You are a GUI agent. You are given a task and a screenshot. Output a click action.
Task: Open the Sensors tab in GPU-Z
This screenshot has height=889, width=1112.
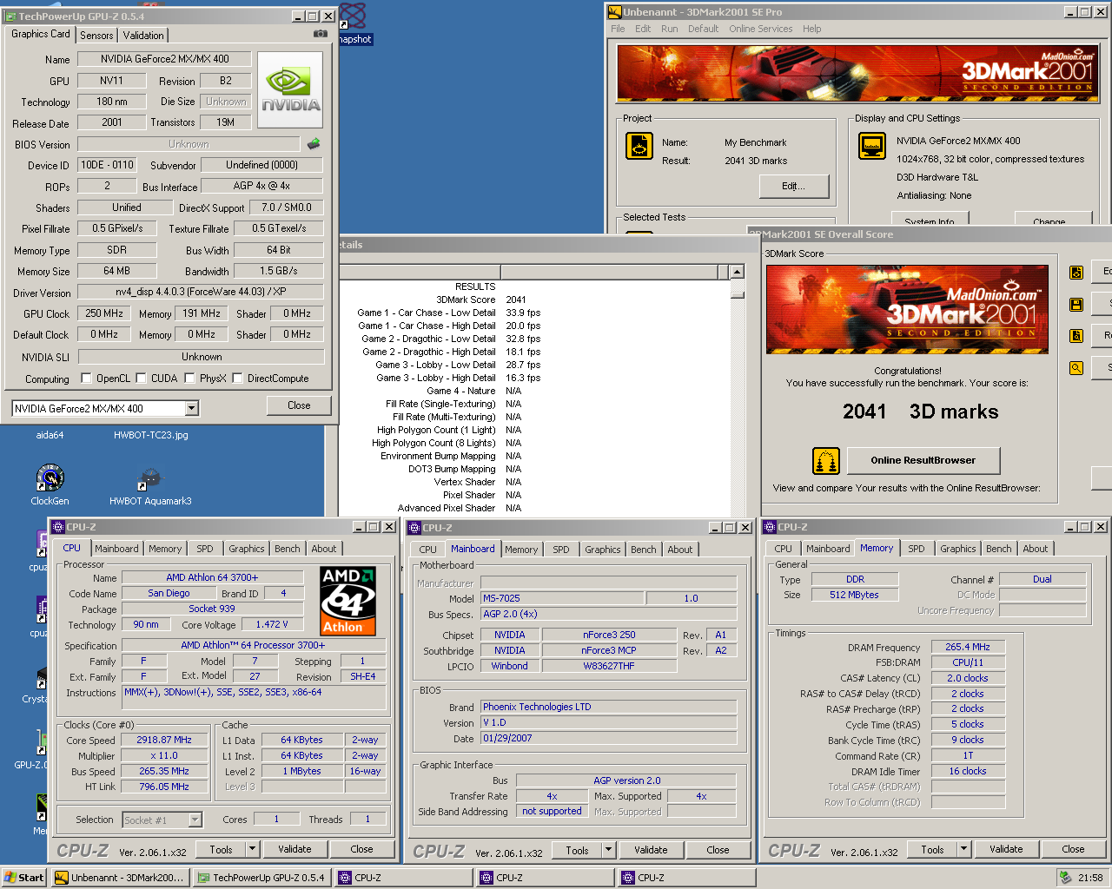pos(96,36)
